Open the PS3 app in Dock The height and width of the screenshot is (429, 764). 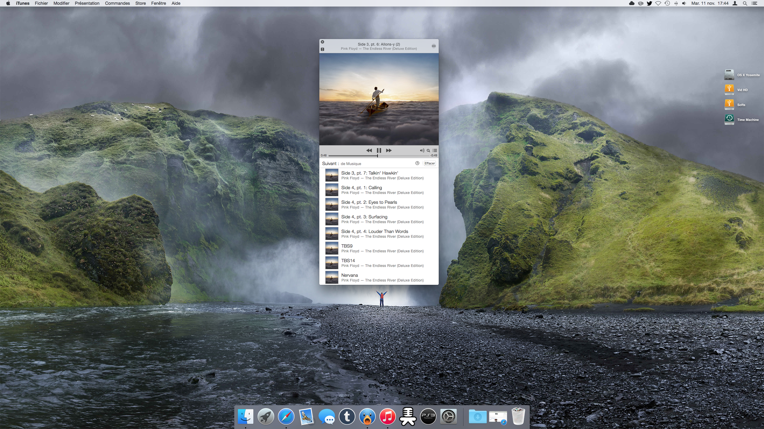[428, 416]
